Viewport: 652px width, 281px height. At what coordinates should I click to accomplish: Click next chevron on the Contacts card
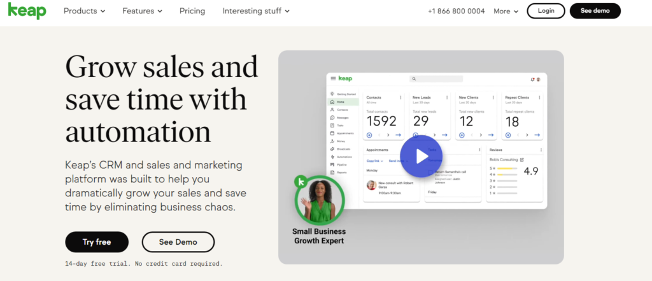pyautogui.click(x=388, y=135)
